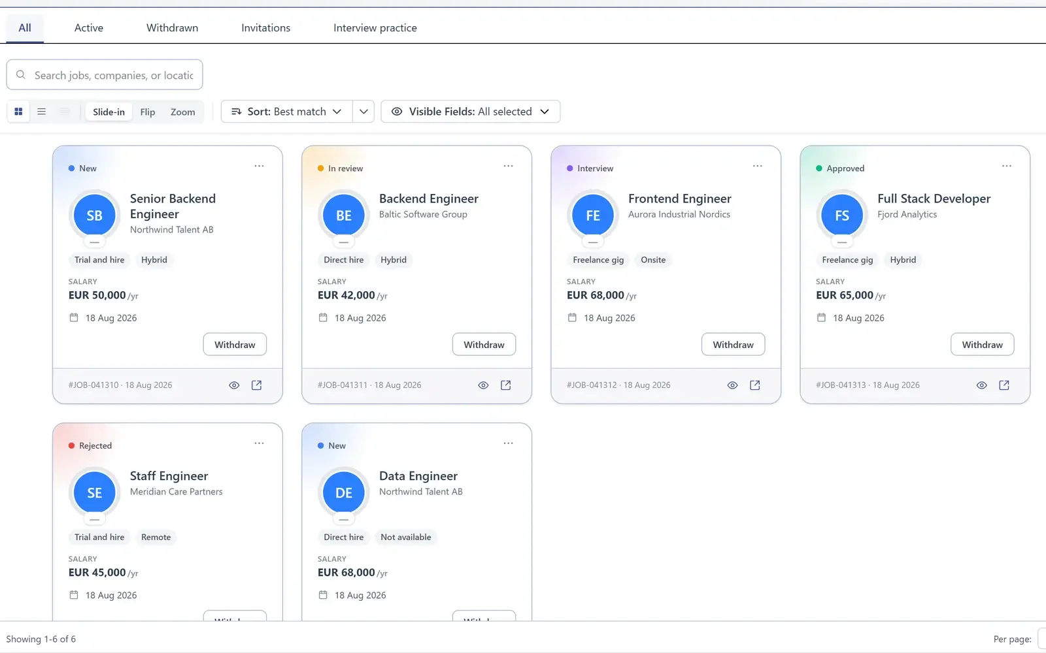Select Zoom animation mode

click(x=183, y=112)
